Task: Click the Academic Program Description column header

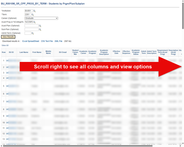Action: (104, 52)
